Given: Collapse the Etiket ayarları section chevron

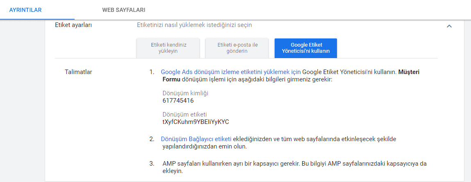Looking at the screenshot, I should click(449, 26).
